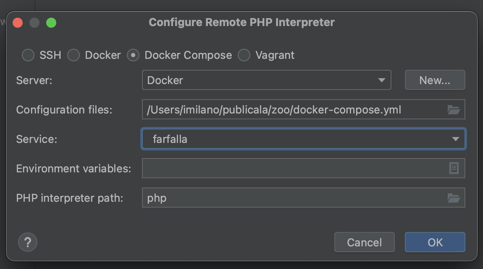483x269 pixels.
Task: Select the Docker Compose radio button
Action: tap(133, 55)
